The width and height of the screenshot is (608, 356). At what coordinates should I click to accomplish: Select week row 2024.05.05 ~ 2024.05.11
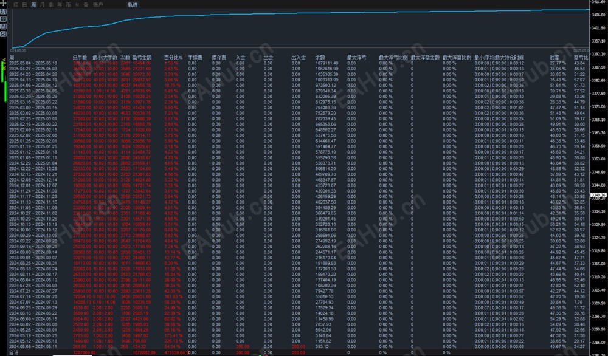[x=299, y=347]
